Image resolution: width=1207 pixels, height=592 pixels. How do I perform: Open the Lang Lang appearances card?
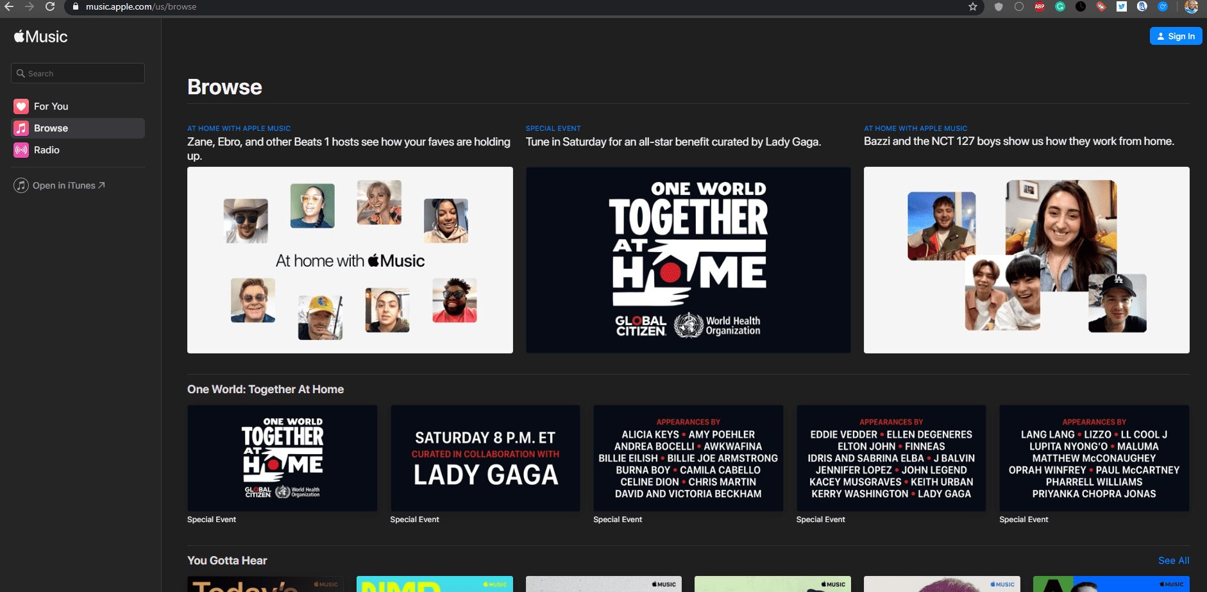click(1094, 458)
